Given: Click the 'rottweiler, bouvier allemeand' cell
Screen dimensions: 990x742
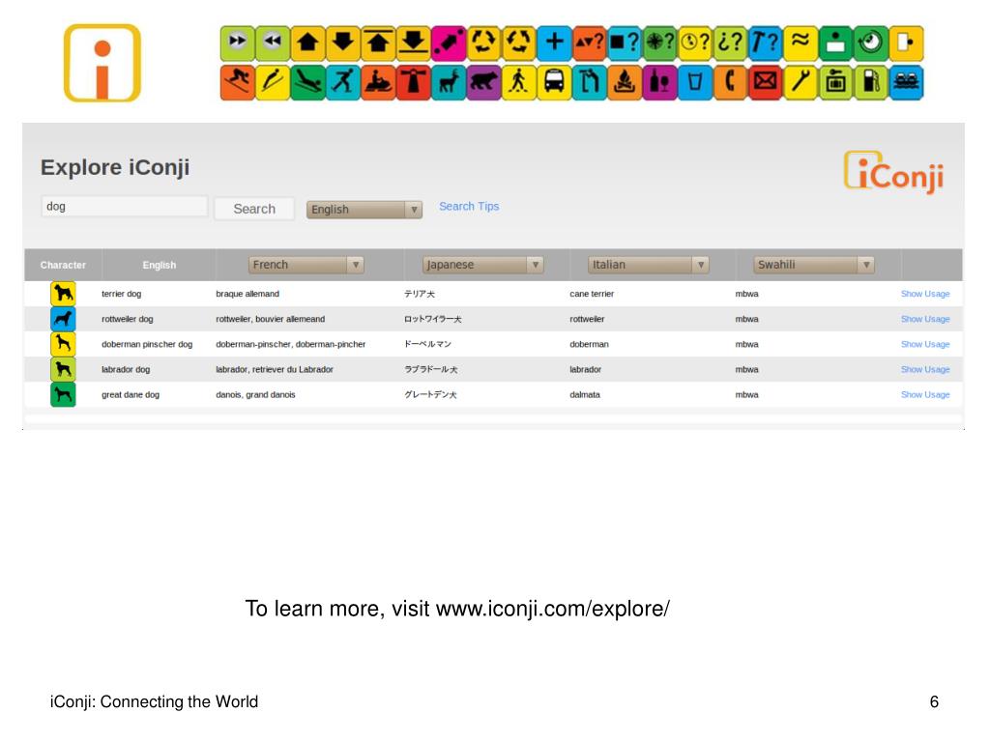Looking at the screenshot, I should click(x=271, y=319).
